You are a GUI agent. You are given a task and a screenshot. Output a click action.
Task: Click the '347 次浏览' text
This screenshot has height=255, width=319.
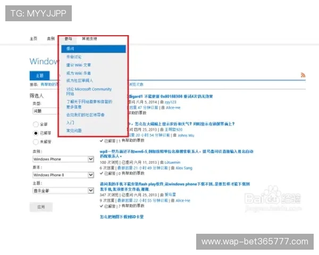109,195
